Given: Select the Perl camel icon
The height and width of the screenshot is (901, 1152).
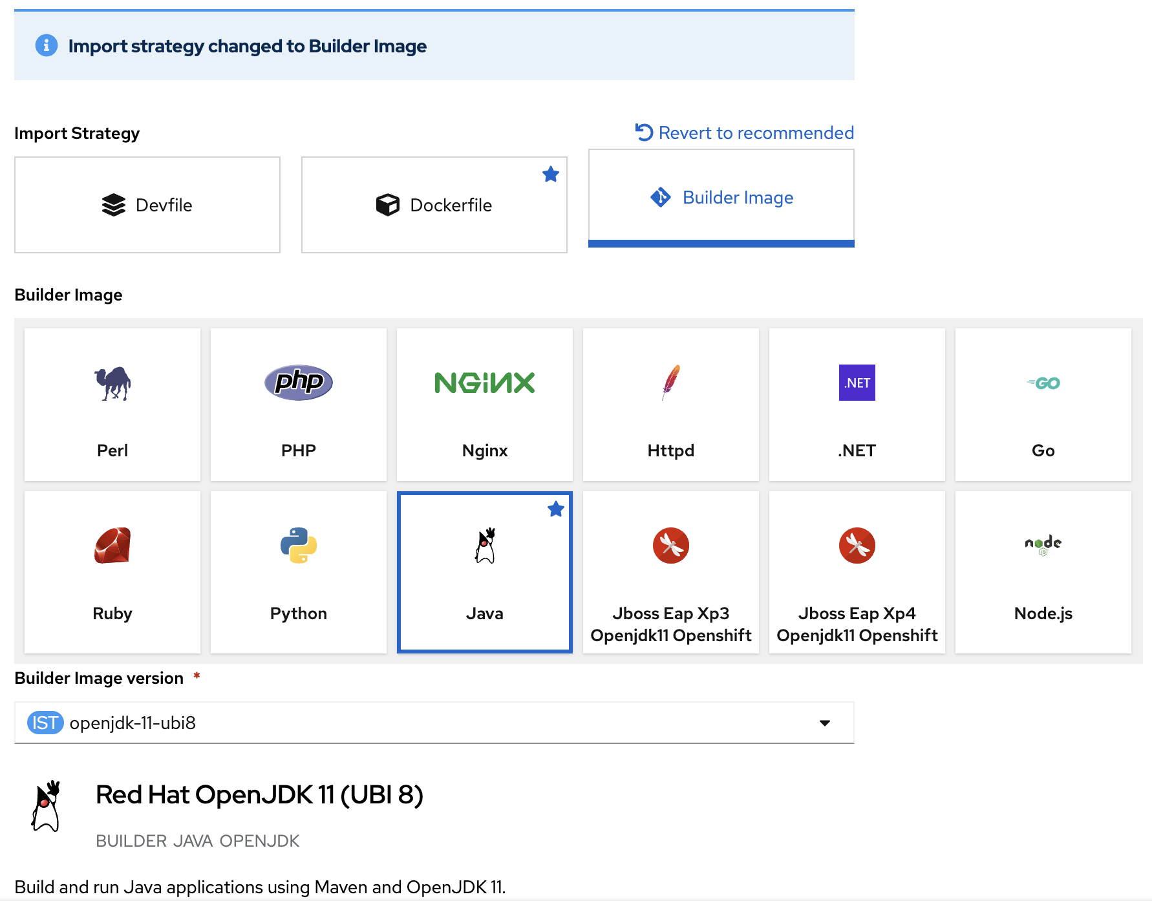Looking at the screenshot, I should pyautogui.click(x=112, y=383).
